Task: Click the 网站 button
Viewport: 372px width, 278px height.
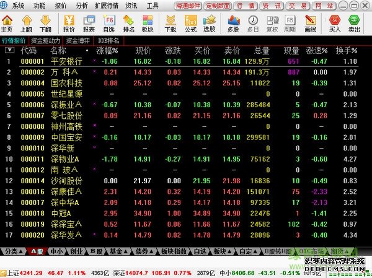Action: pyautogui.click(x=324, y=6)
